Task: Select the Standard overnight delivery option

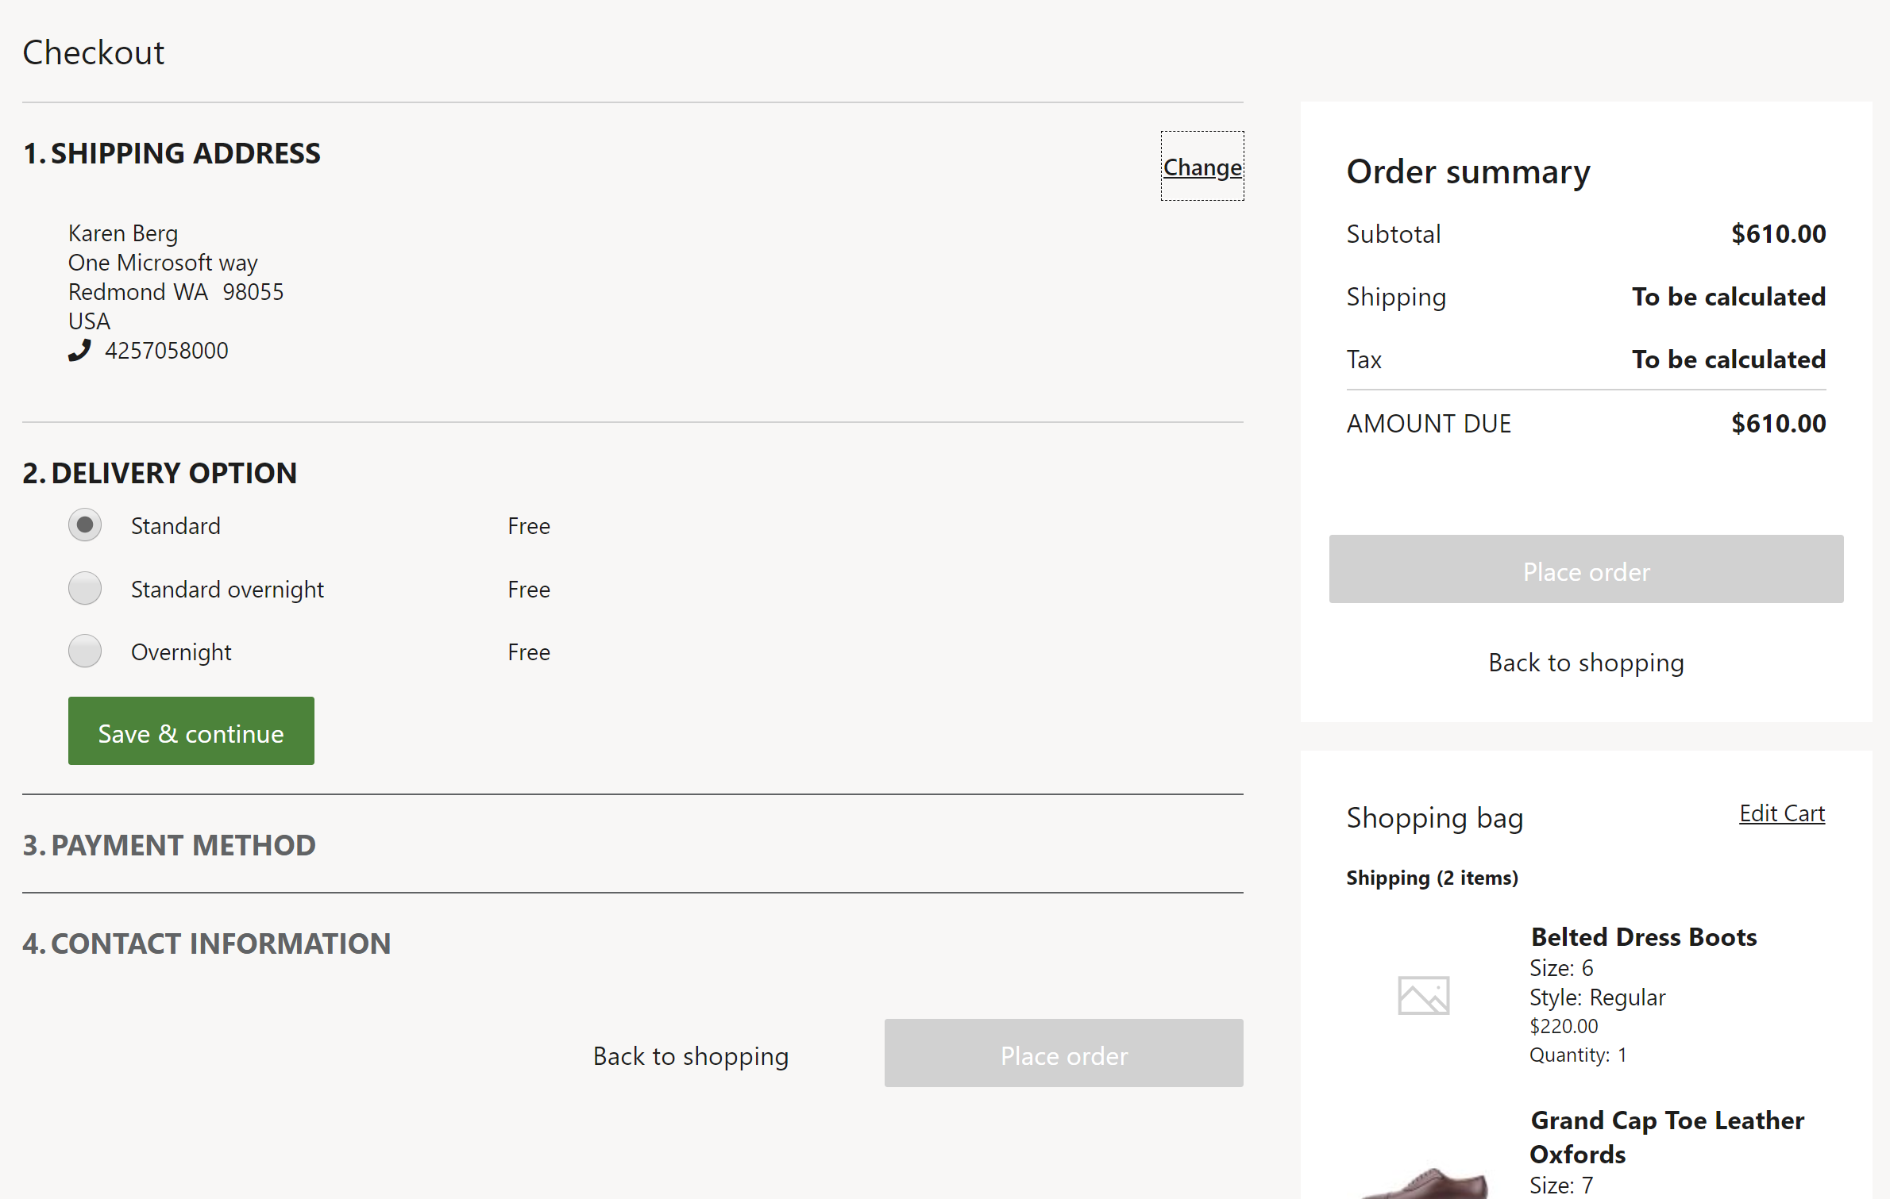Action: pos(86,588)
